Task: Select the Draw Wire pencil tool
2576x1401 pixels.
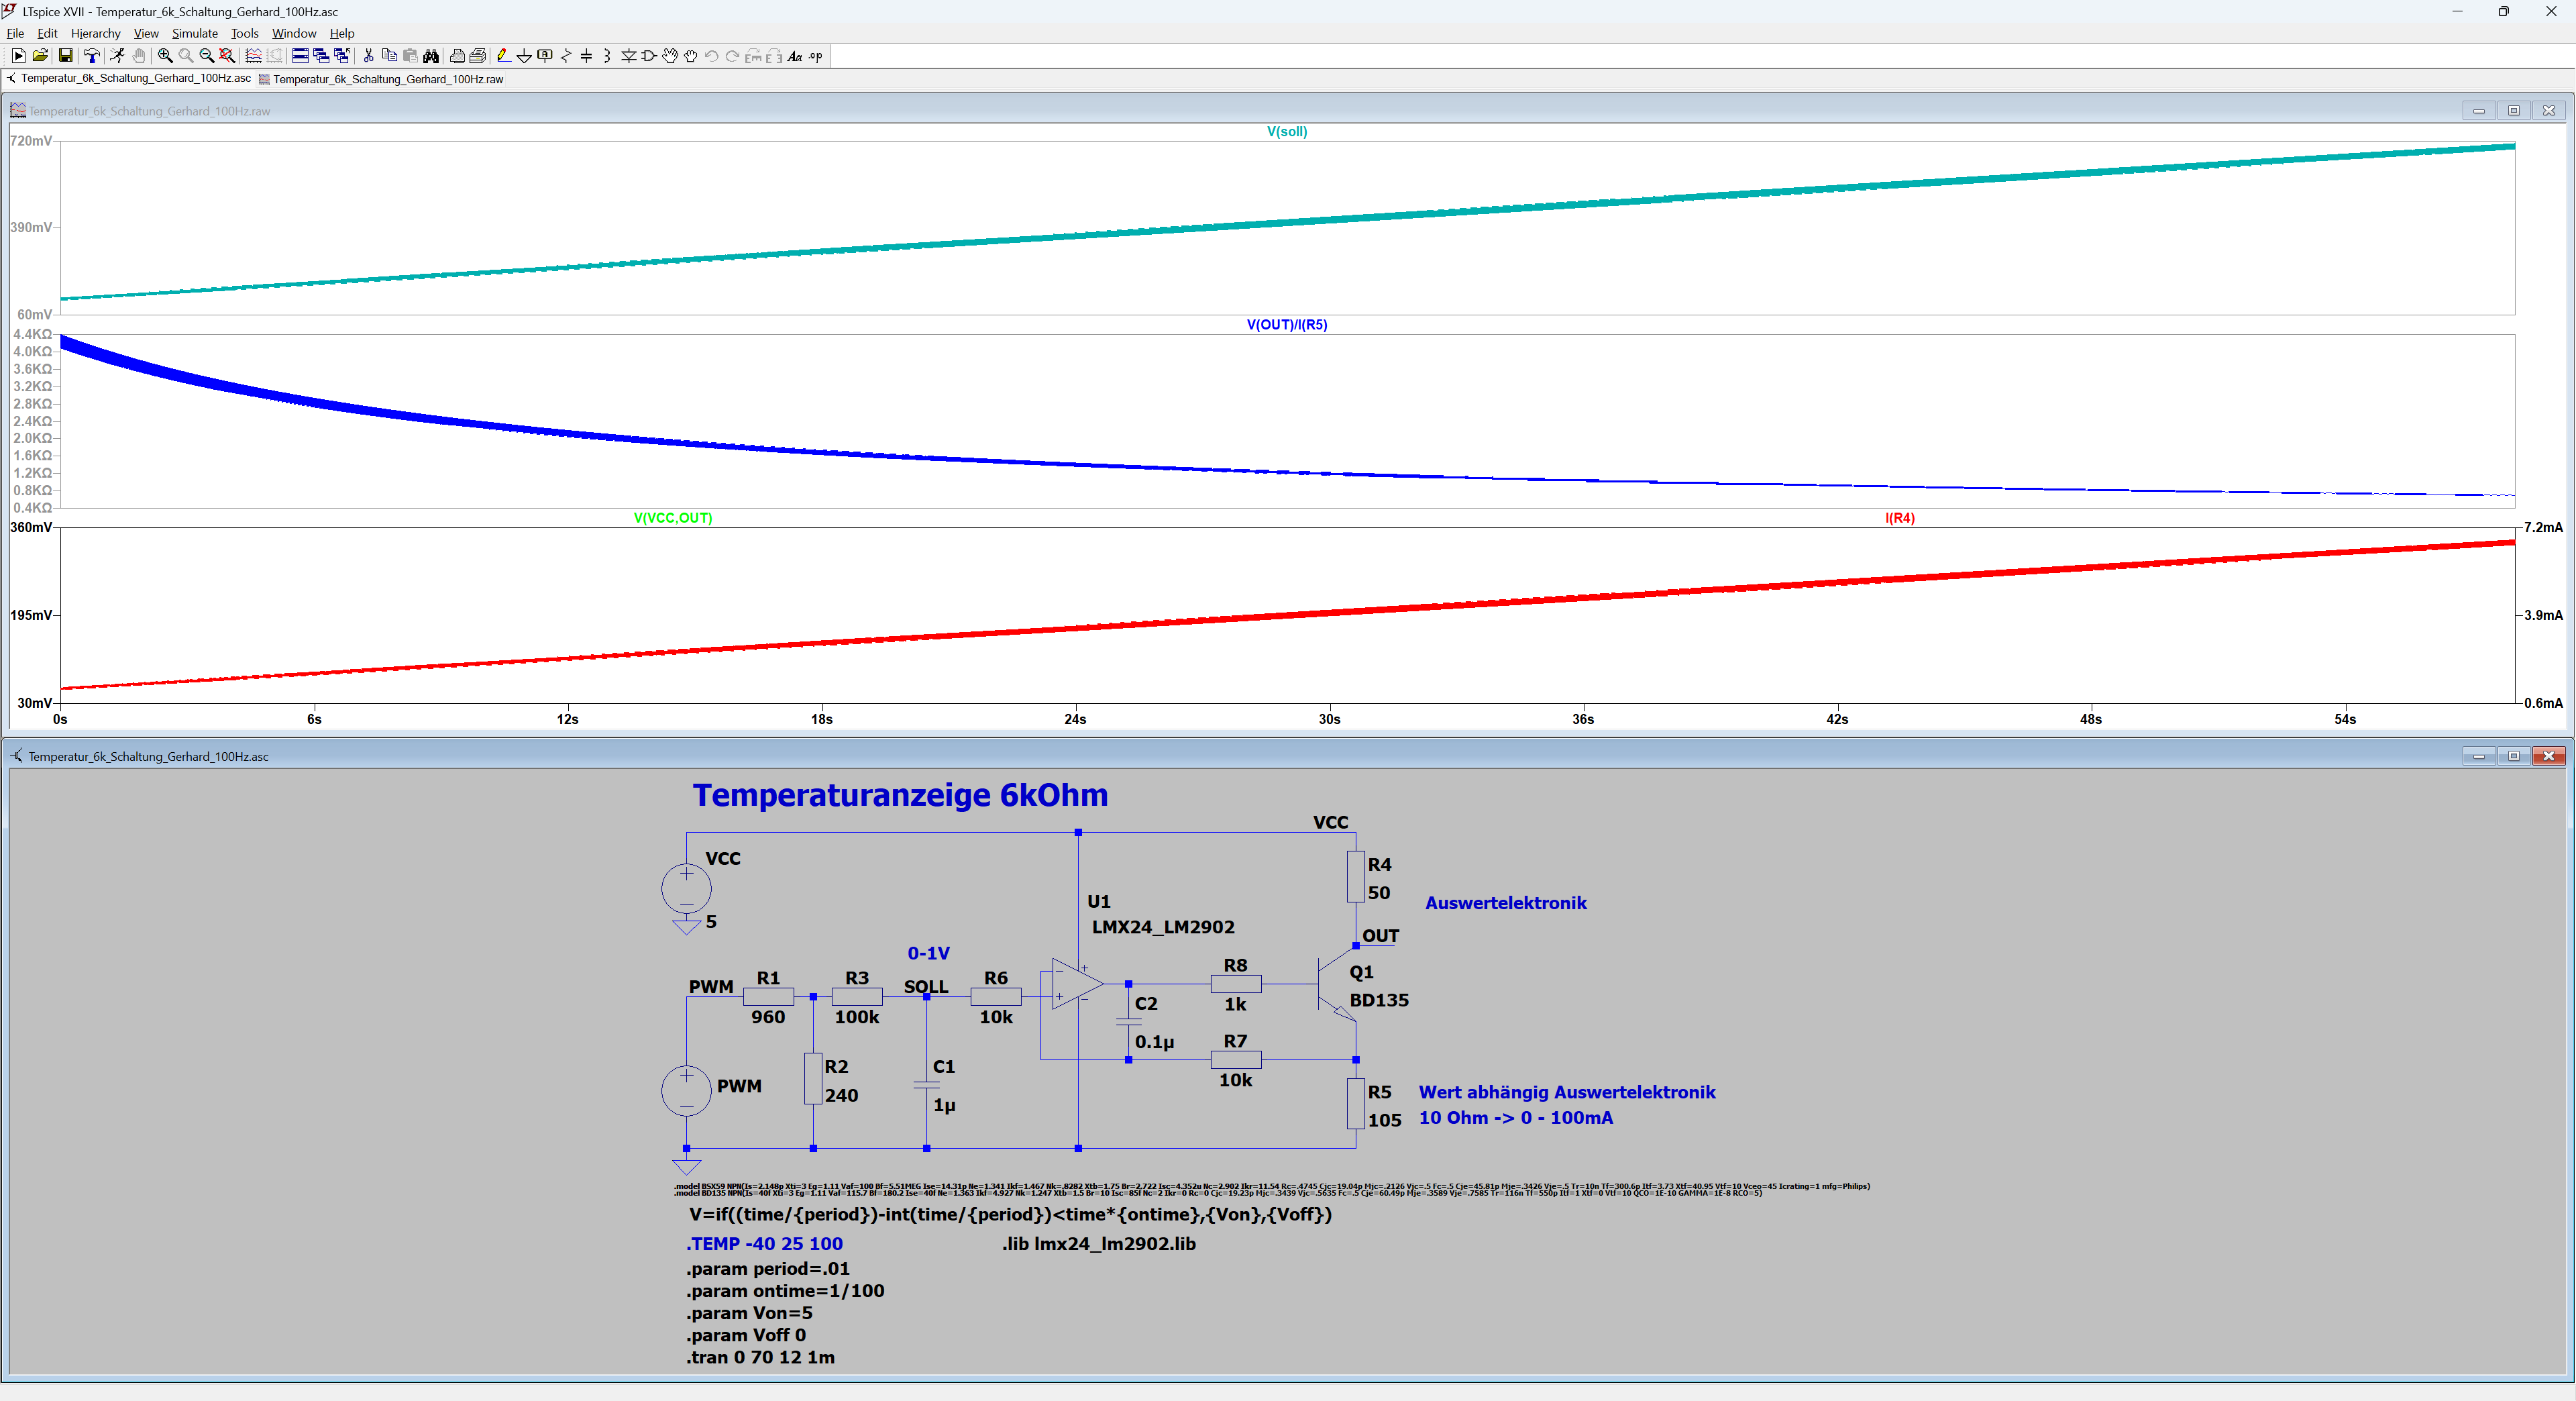Action: click(x=504, y=56)
